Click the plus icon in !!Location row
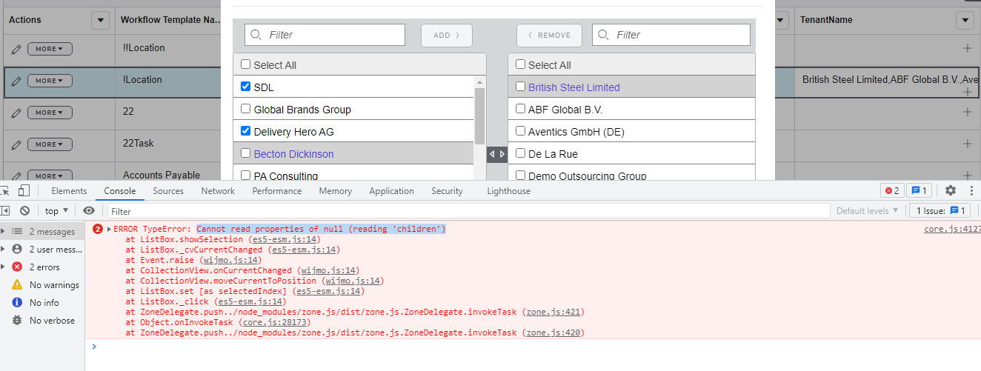The image size is (981, 371). point(967,48)
